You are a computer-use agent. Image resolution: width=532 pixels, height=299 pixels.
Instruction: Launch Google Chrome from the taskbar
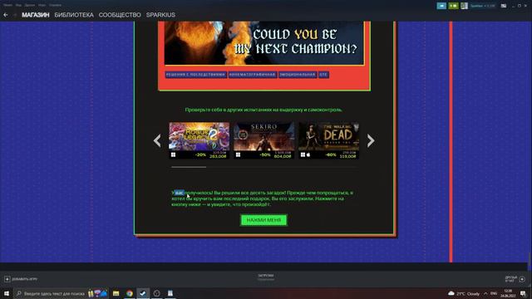pyautogui.click(x=130, y=293)
